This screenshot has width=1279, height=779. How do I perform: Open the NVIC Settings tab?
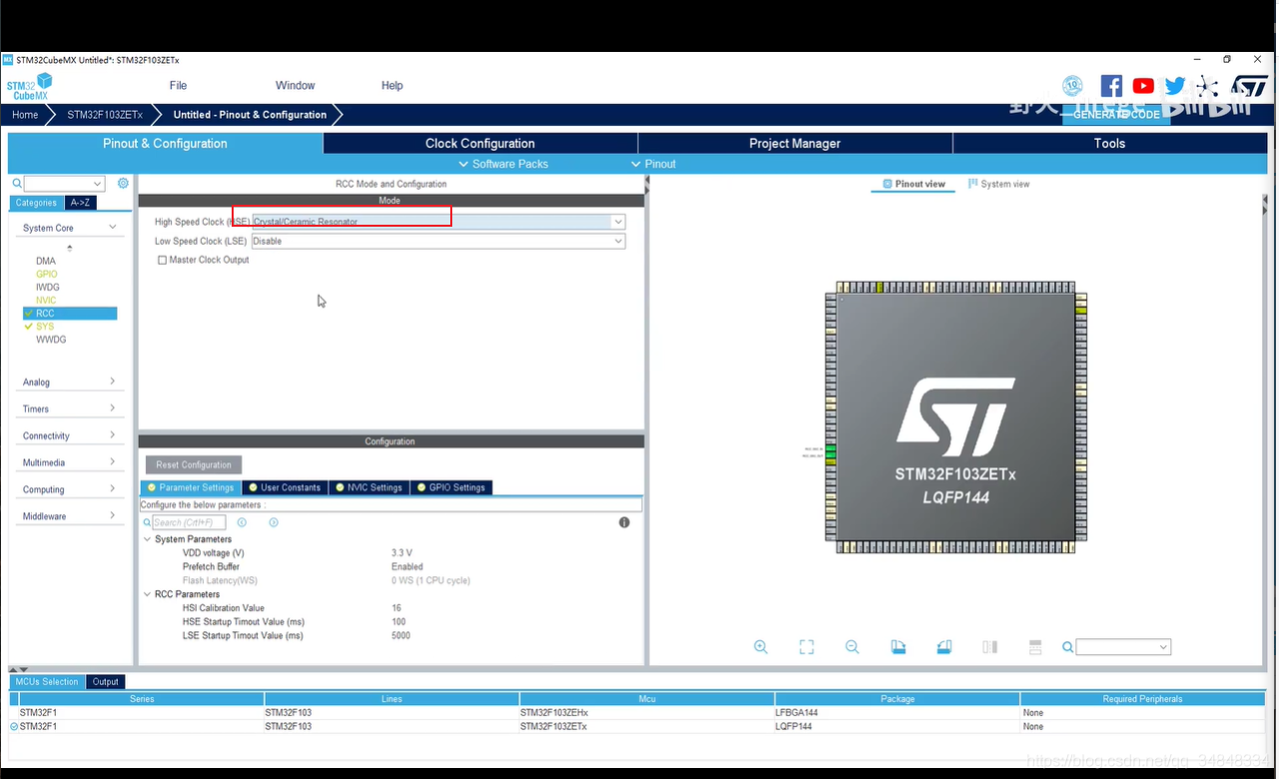pos(368,487)
